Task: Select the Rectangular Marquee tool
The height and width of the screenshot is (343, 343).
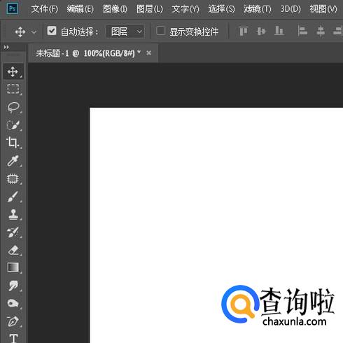Action: pos(13,89)
